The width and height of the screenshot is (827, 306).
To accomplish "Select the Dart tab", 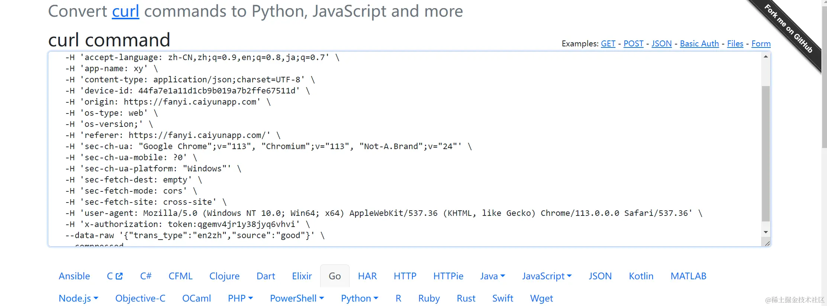I will (x=266, y=276).
